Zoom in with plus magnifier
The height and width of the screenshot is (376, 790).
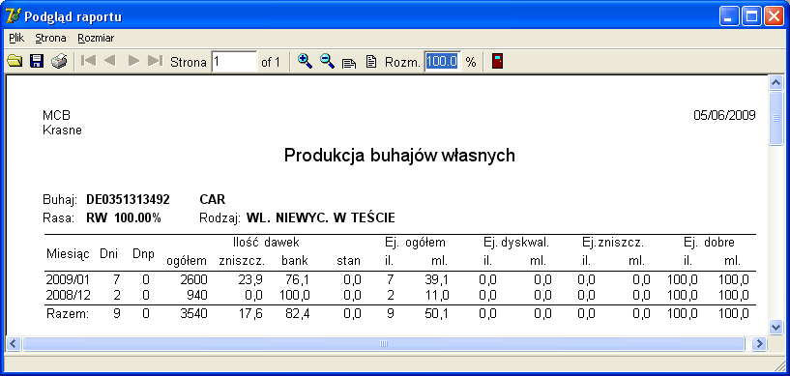[305, 62]
